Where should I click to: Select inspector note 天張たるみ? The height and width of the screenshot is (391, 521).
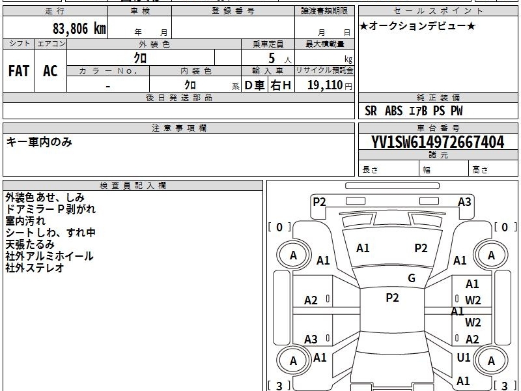pyautogui.click(x=30, y=244)
